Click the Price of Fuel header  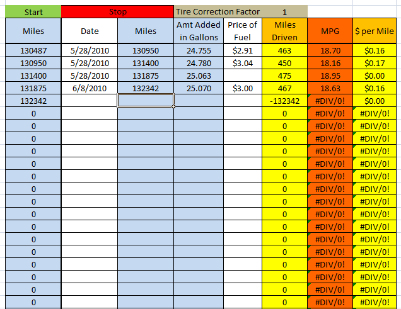[242, 31]
